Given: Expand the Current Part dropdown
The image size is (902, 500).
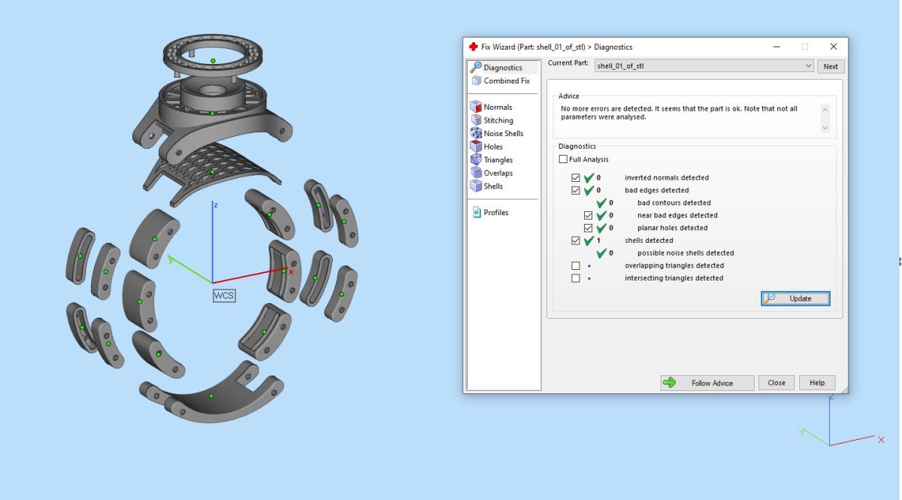Looking at the screenshot, I should tap(808, 66).
